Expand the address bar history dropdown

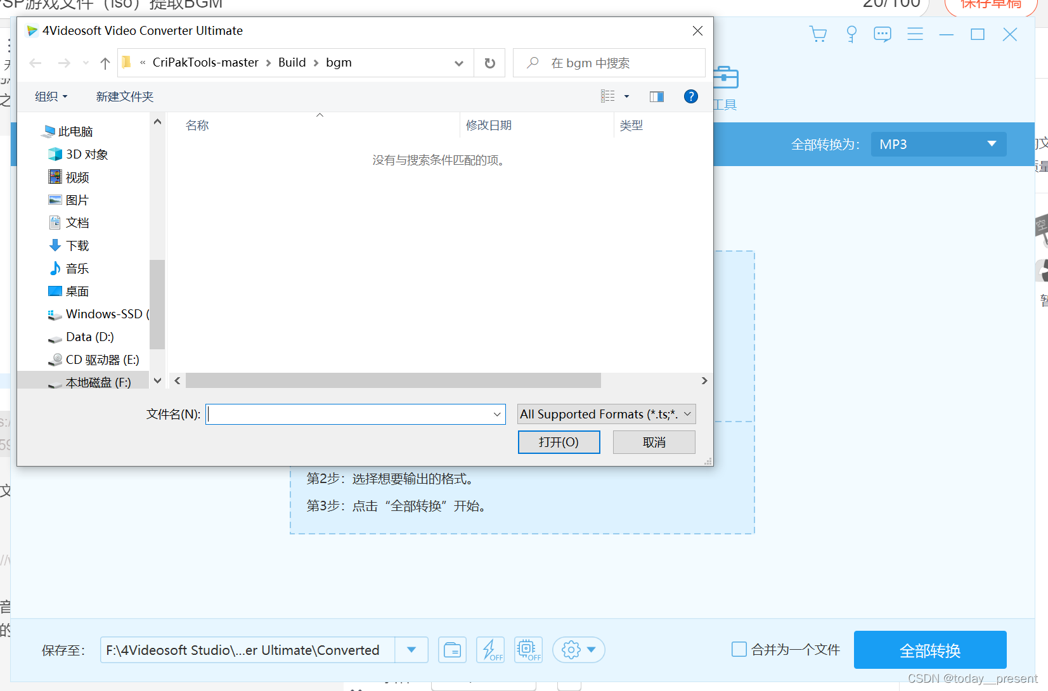coord(459,63)
